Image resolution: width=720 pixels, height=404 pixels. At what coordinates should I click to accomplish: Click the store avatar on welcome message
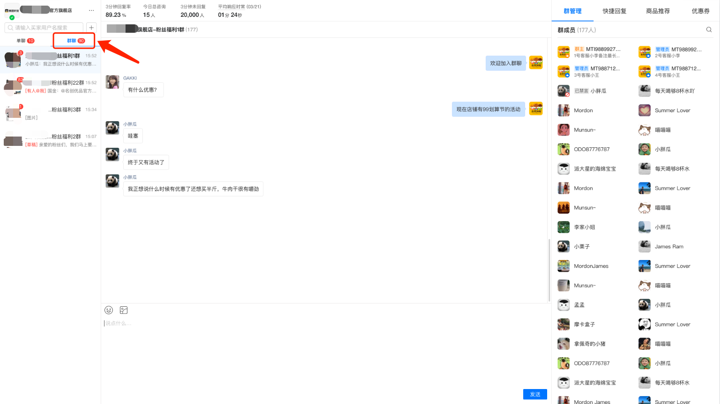pos(536,63)
